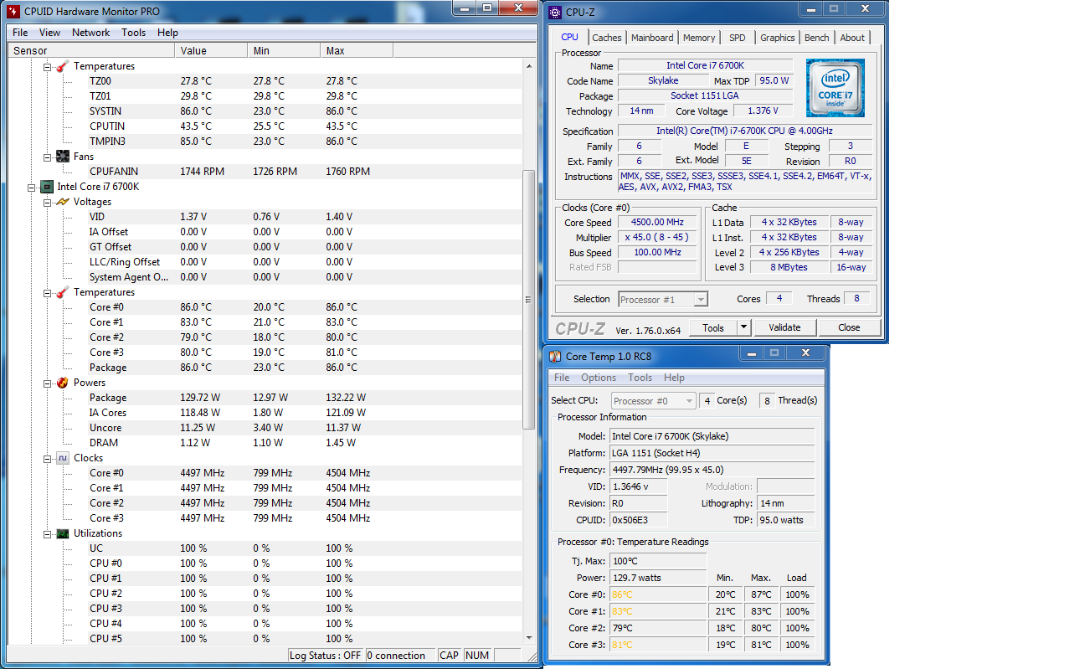Screen dimensions: 1090x669
Task: Click the Utilizations icon
Action: pos(63,533)
